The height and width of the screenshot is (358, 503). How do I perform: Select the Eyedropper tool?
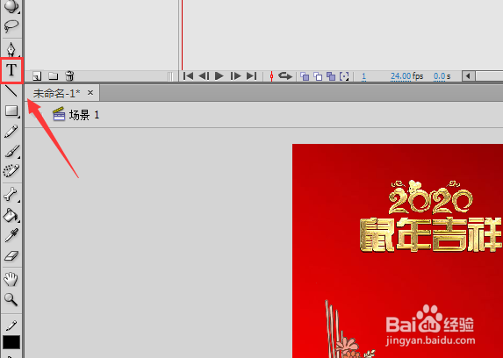pos(11,235)
